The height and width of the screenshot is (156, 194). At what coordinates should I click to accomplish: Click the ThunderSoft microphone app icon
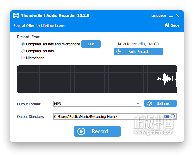click(16, 15)
